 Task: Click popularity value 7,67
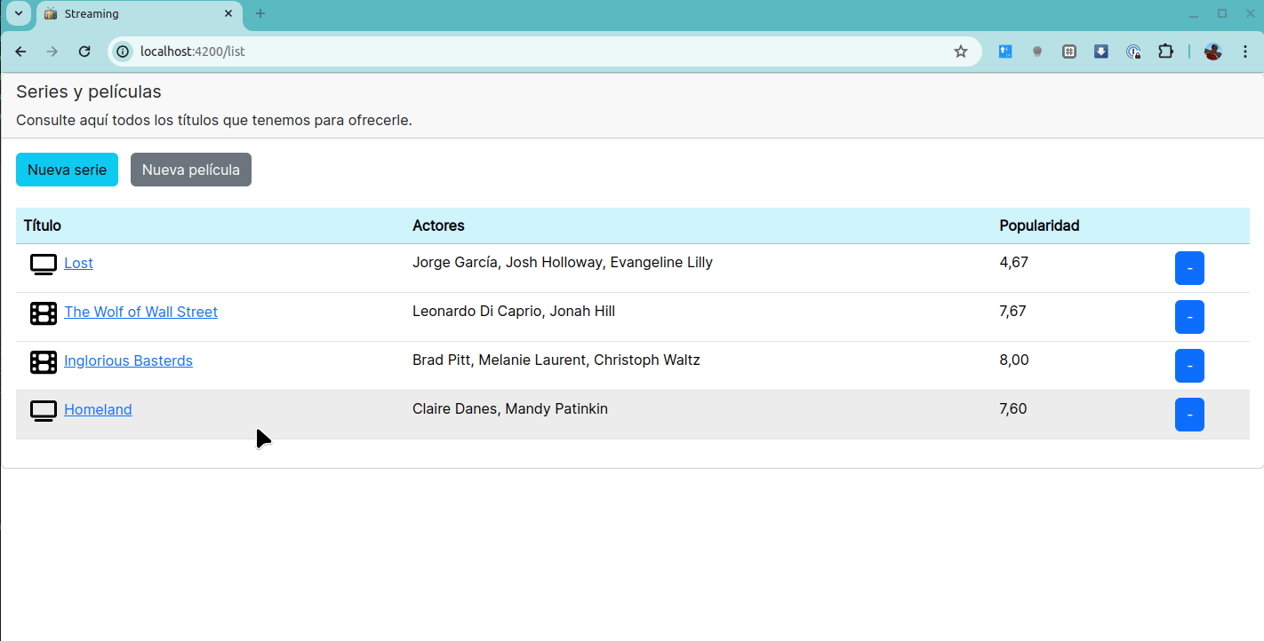pos(1013,311)
